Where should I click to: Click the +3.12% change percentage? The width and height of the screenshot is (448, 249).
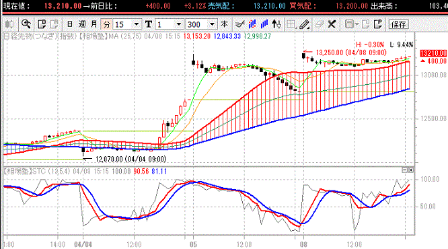coord(195,6)
